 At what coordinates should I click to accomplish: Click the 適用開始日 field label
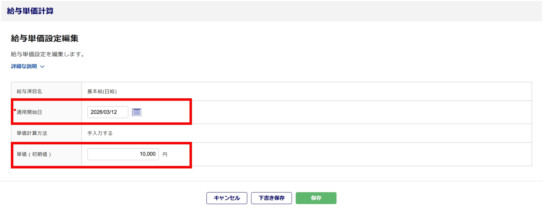tap(29, 112)
